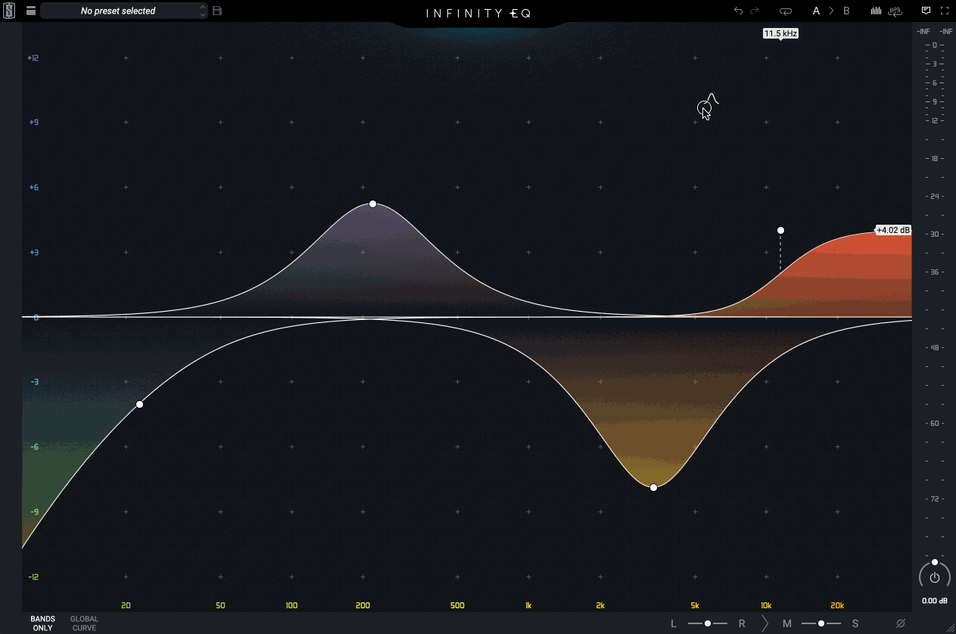Click the -12 dB scale label
Image resolution: width=956 pixels, height=634 pixels.
click(x=33, y=577)
